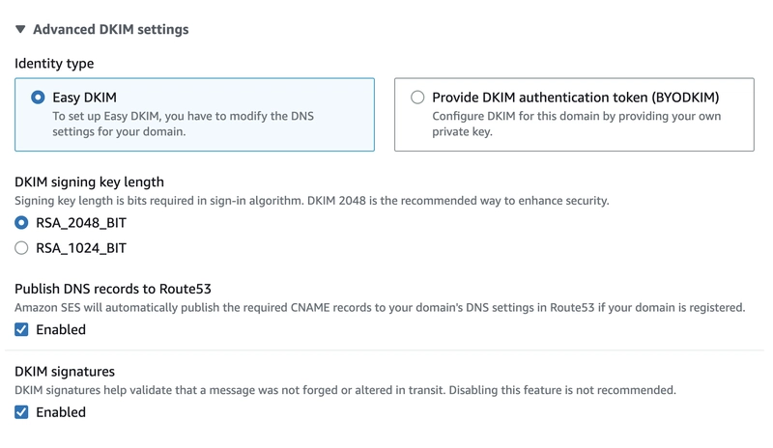Select the BYODKIM authentication token radio button

(417, 98)
